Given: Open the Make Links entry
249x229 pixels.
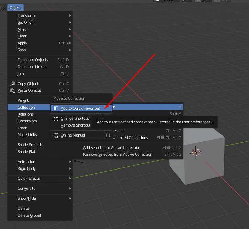Looking at the screenshot, I should pos(29,135).
